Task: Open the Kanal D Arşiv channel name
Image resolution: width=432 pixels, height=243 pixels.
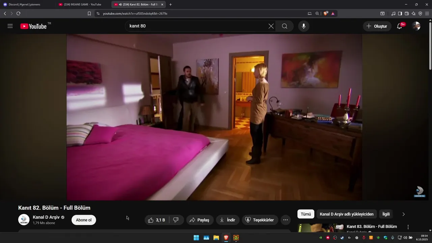Action: pyautogui.click(x=46, y=217)
